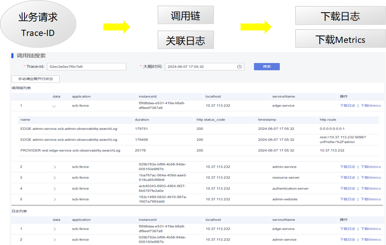The image size is (386, 245).
Task: Click 下载Metrics in the admin-service log row
Action: click(370, 239)
